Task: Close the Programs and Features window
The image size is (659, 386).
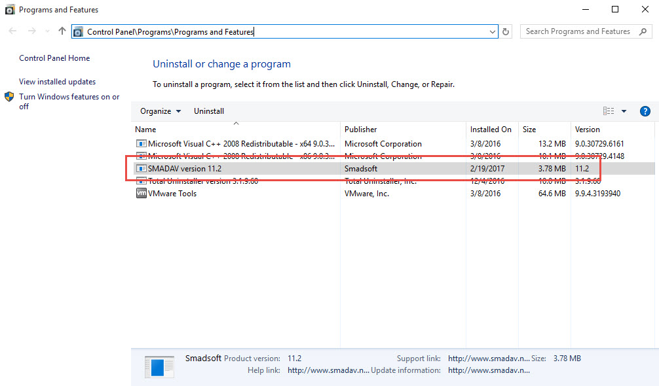Action: tap(645, 9)
